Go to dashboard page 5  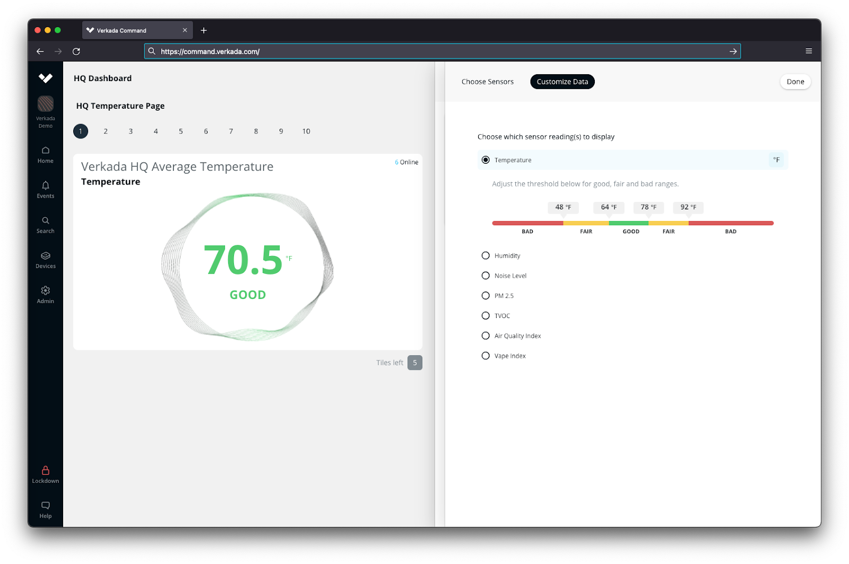[x=180, y=131]
